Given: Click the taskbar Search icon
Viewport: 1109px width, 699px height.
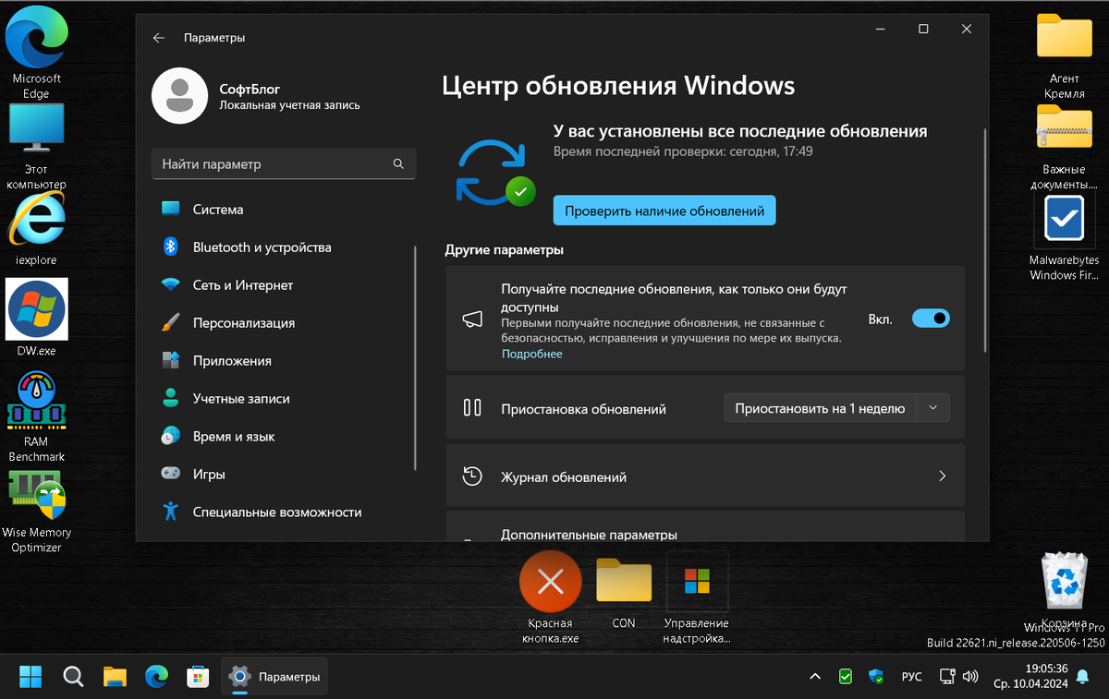Looking at the screenshot, I should click(x=73, y=677).
